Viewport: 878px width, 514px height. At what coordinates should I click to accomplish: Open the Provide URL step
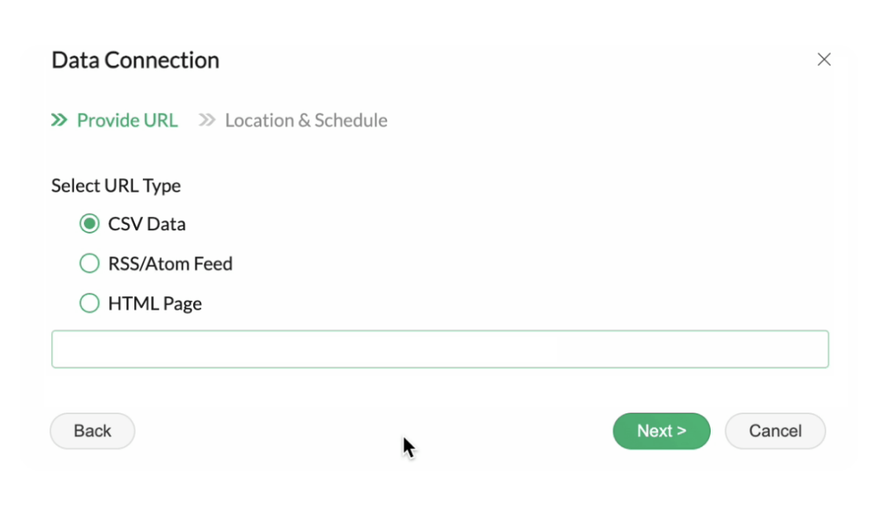point(127,120)
